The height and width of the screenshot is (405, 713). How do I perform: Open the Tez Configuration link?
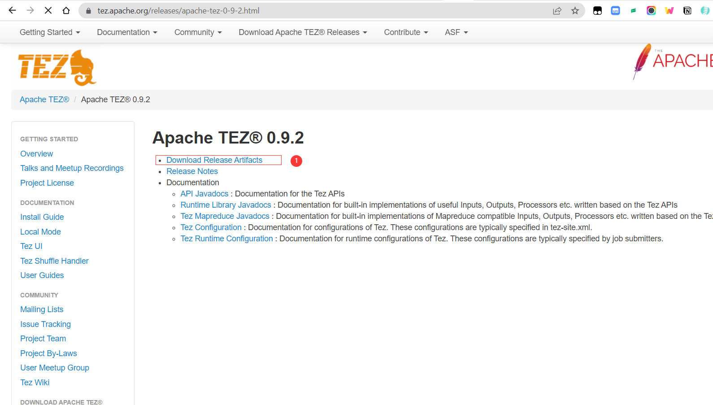(211, 227)
